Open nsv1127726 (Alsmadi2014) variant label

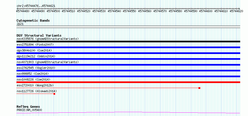pyautogui.click(x=37, y=91)
